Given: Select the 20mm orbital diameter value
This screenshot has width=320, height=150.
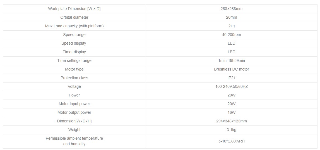Looking at the screenshot, I should (231, 17).
